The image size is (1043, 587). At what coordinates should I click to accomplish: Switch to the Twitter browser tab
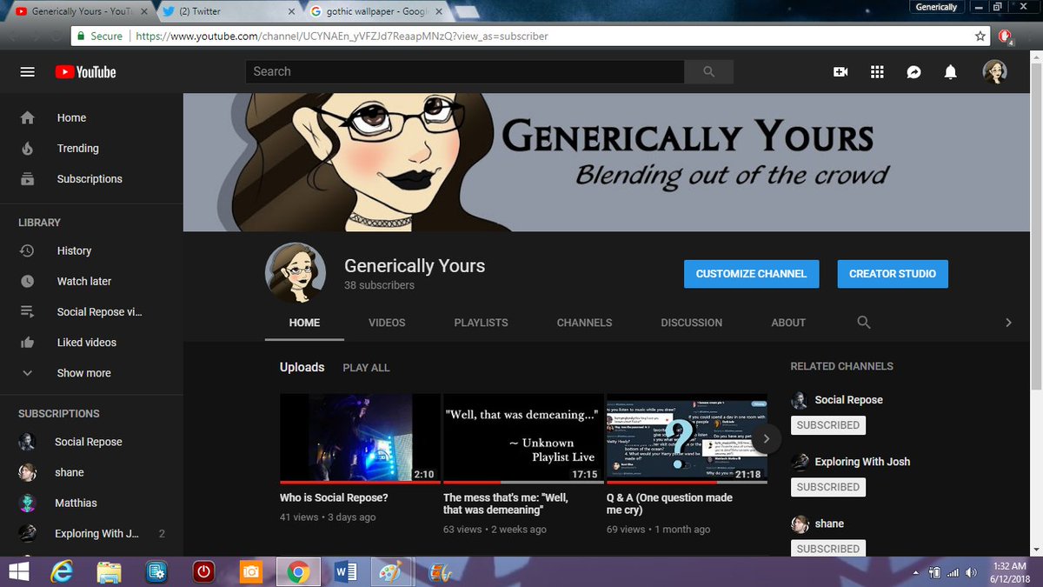coord(227,11)
